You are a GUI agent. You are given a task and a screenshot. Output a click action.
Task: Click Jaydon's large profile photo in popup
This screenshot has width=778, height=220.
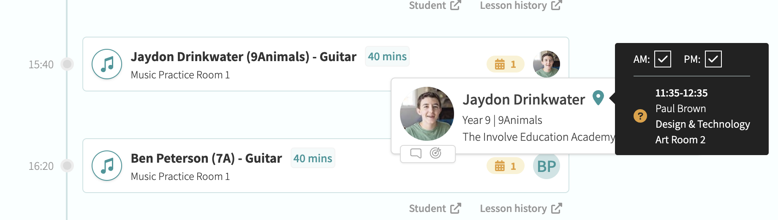tap(427, 114)
